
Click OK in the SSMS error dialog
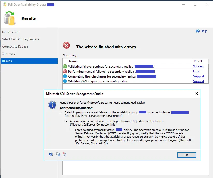point(187,155)
